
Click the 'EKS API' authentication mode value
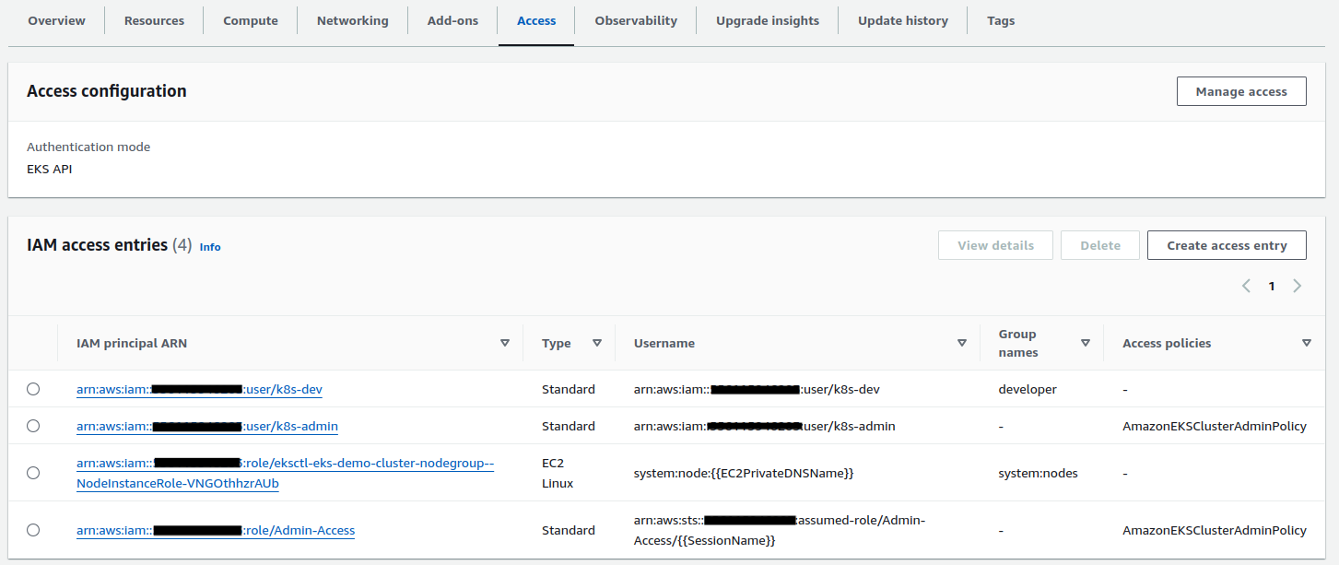[50, 169]
